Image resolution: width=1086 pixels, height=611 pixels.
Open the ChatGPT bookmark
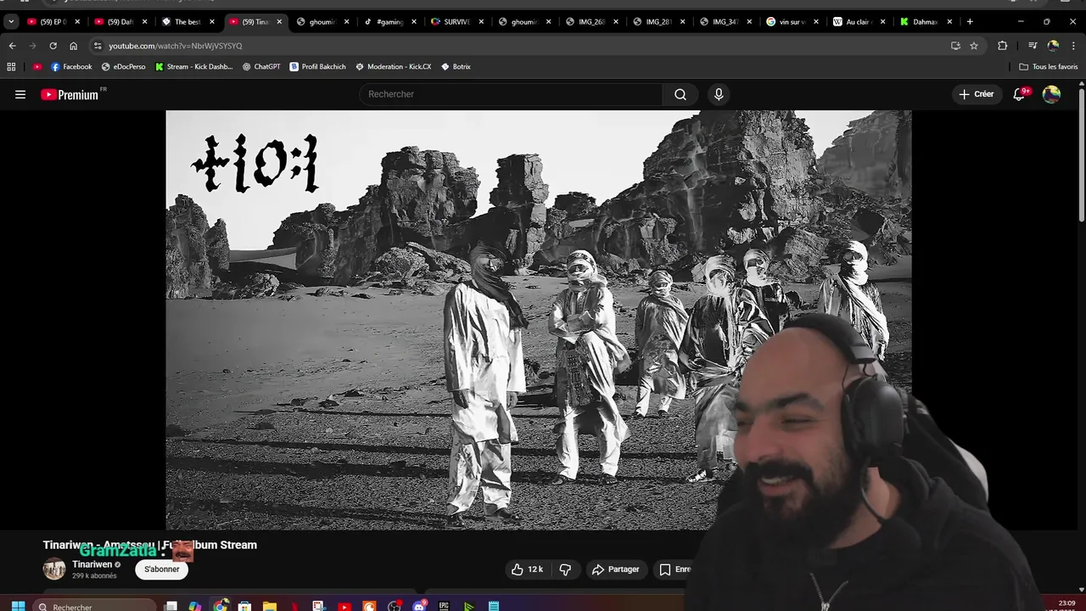261,66
